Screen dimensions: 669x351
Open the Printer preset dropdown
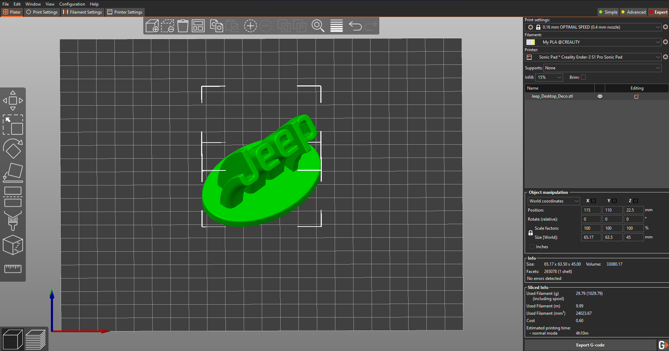coord(593,57)
